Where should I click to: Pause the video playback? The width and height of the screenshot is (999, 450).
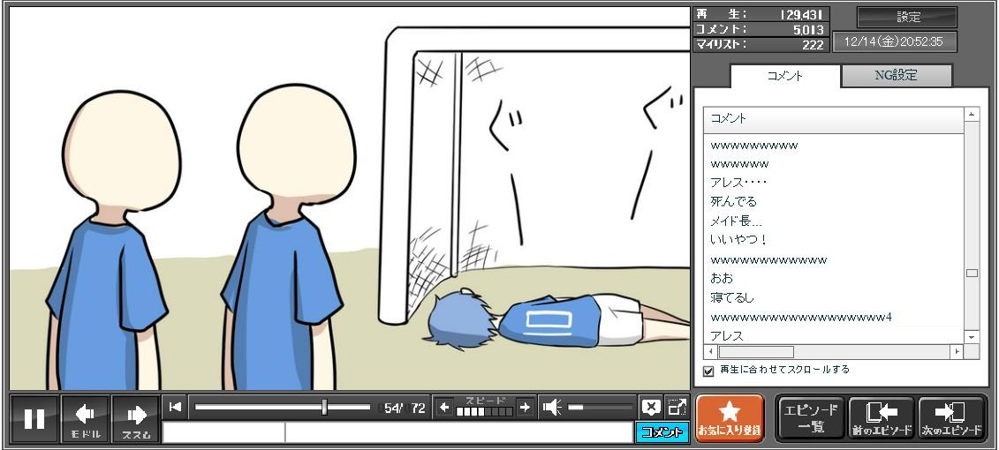(x=34, y=419)
